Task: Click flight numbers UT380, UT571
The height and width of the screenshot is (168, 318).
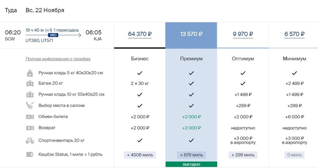Action: point(40,40)
